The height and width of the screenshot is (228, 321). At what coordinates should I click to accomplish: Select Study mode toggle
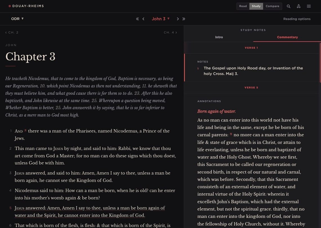click(256, 6)
